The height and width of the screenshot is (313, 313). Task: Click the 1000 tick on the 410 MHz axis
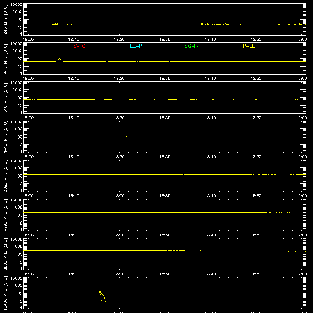pos(18,51)
